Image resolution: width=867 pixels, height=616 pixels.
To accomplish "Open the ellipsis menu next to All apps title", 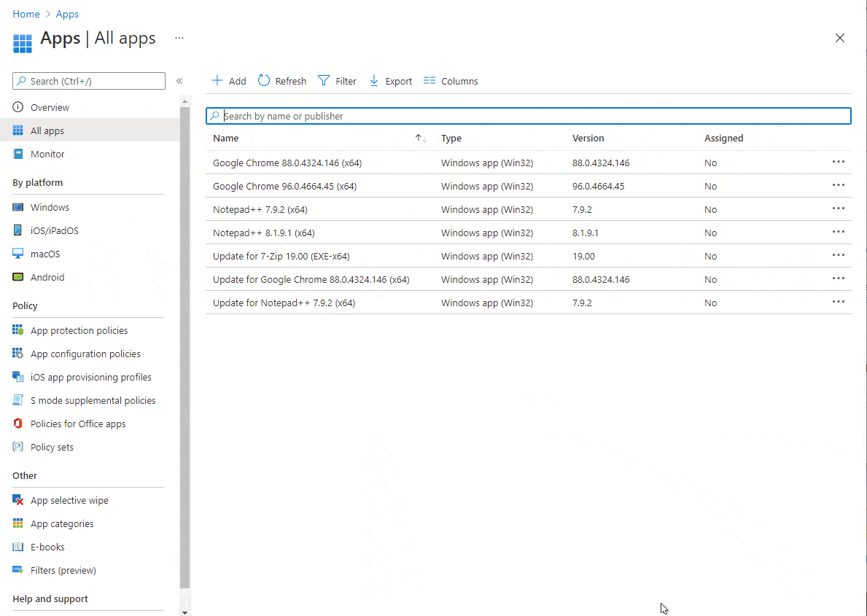I will [179, 38].
